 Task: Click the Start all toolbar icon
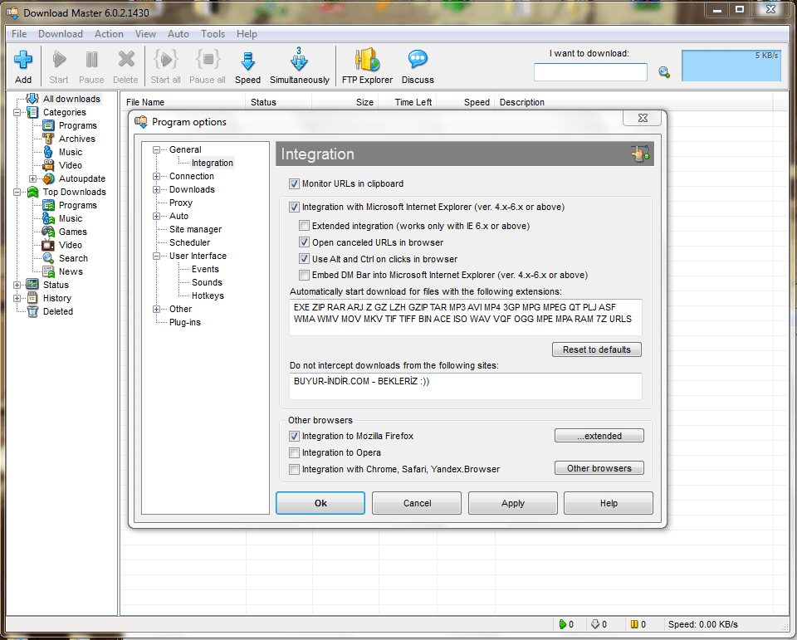click(x=166, y=60)
